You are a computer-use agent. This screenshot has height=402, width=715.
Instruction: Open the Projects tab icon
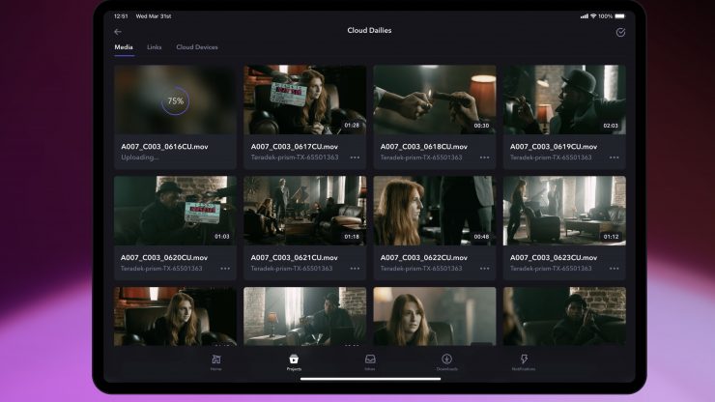click(x=294, y=360)
